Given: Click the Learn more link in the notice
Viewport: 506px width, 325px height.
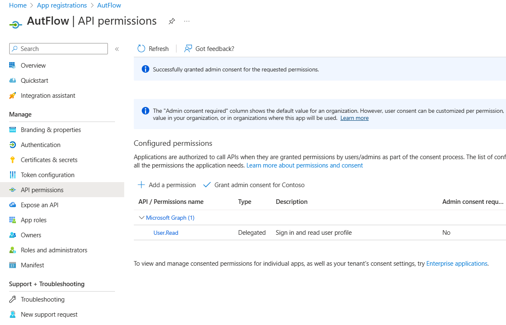Looking at the screenshot, I should click(x=354, y=118).
